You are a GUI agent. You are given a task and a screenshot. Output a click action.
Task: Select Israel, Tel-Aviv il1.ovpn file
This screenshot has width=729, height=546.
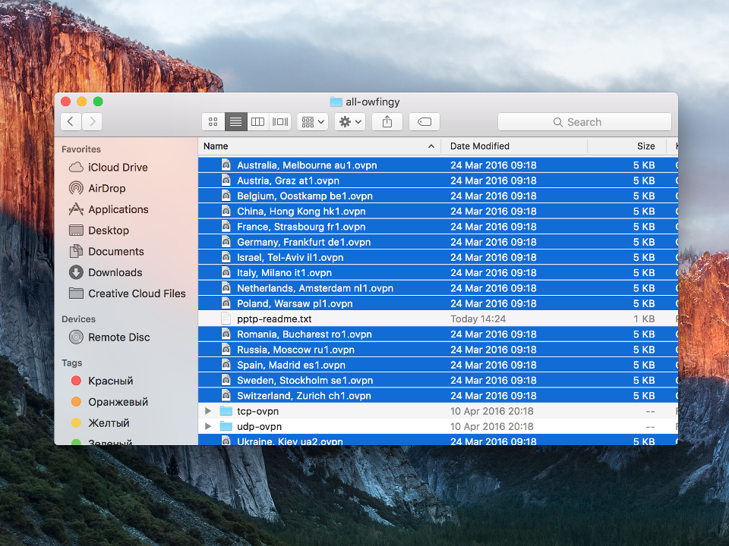(438, 257)
